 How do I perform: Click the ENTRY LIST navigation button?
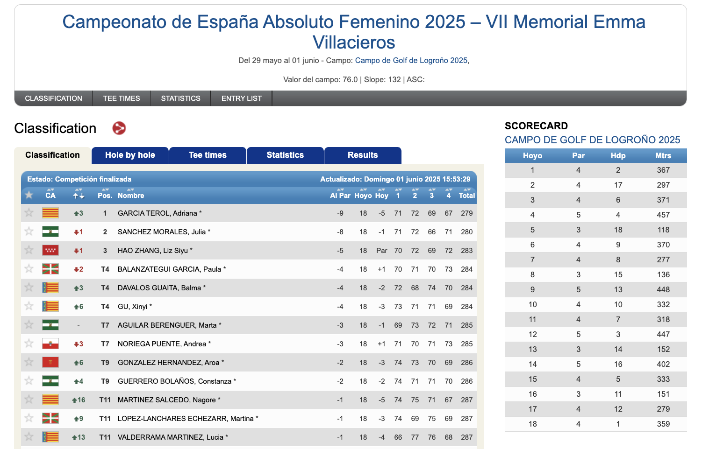[241, 98]
